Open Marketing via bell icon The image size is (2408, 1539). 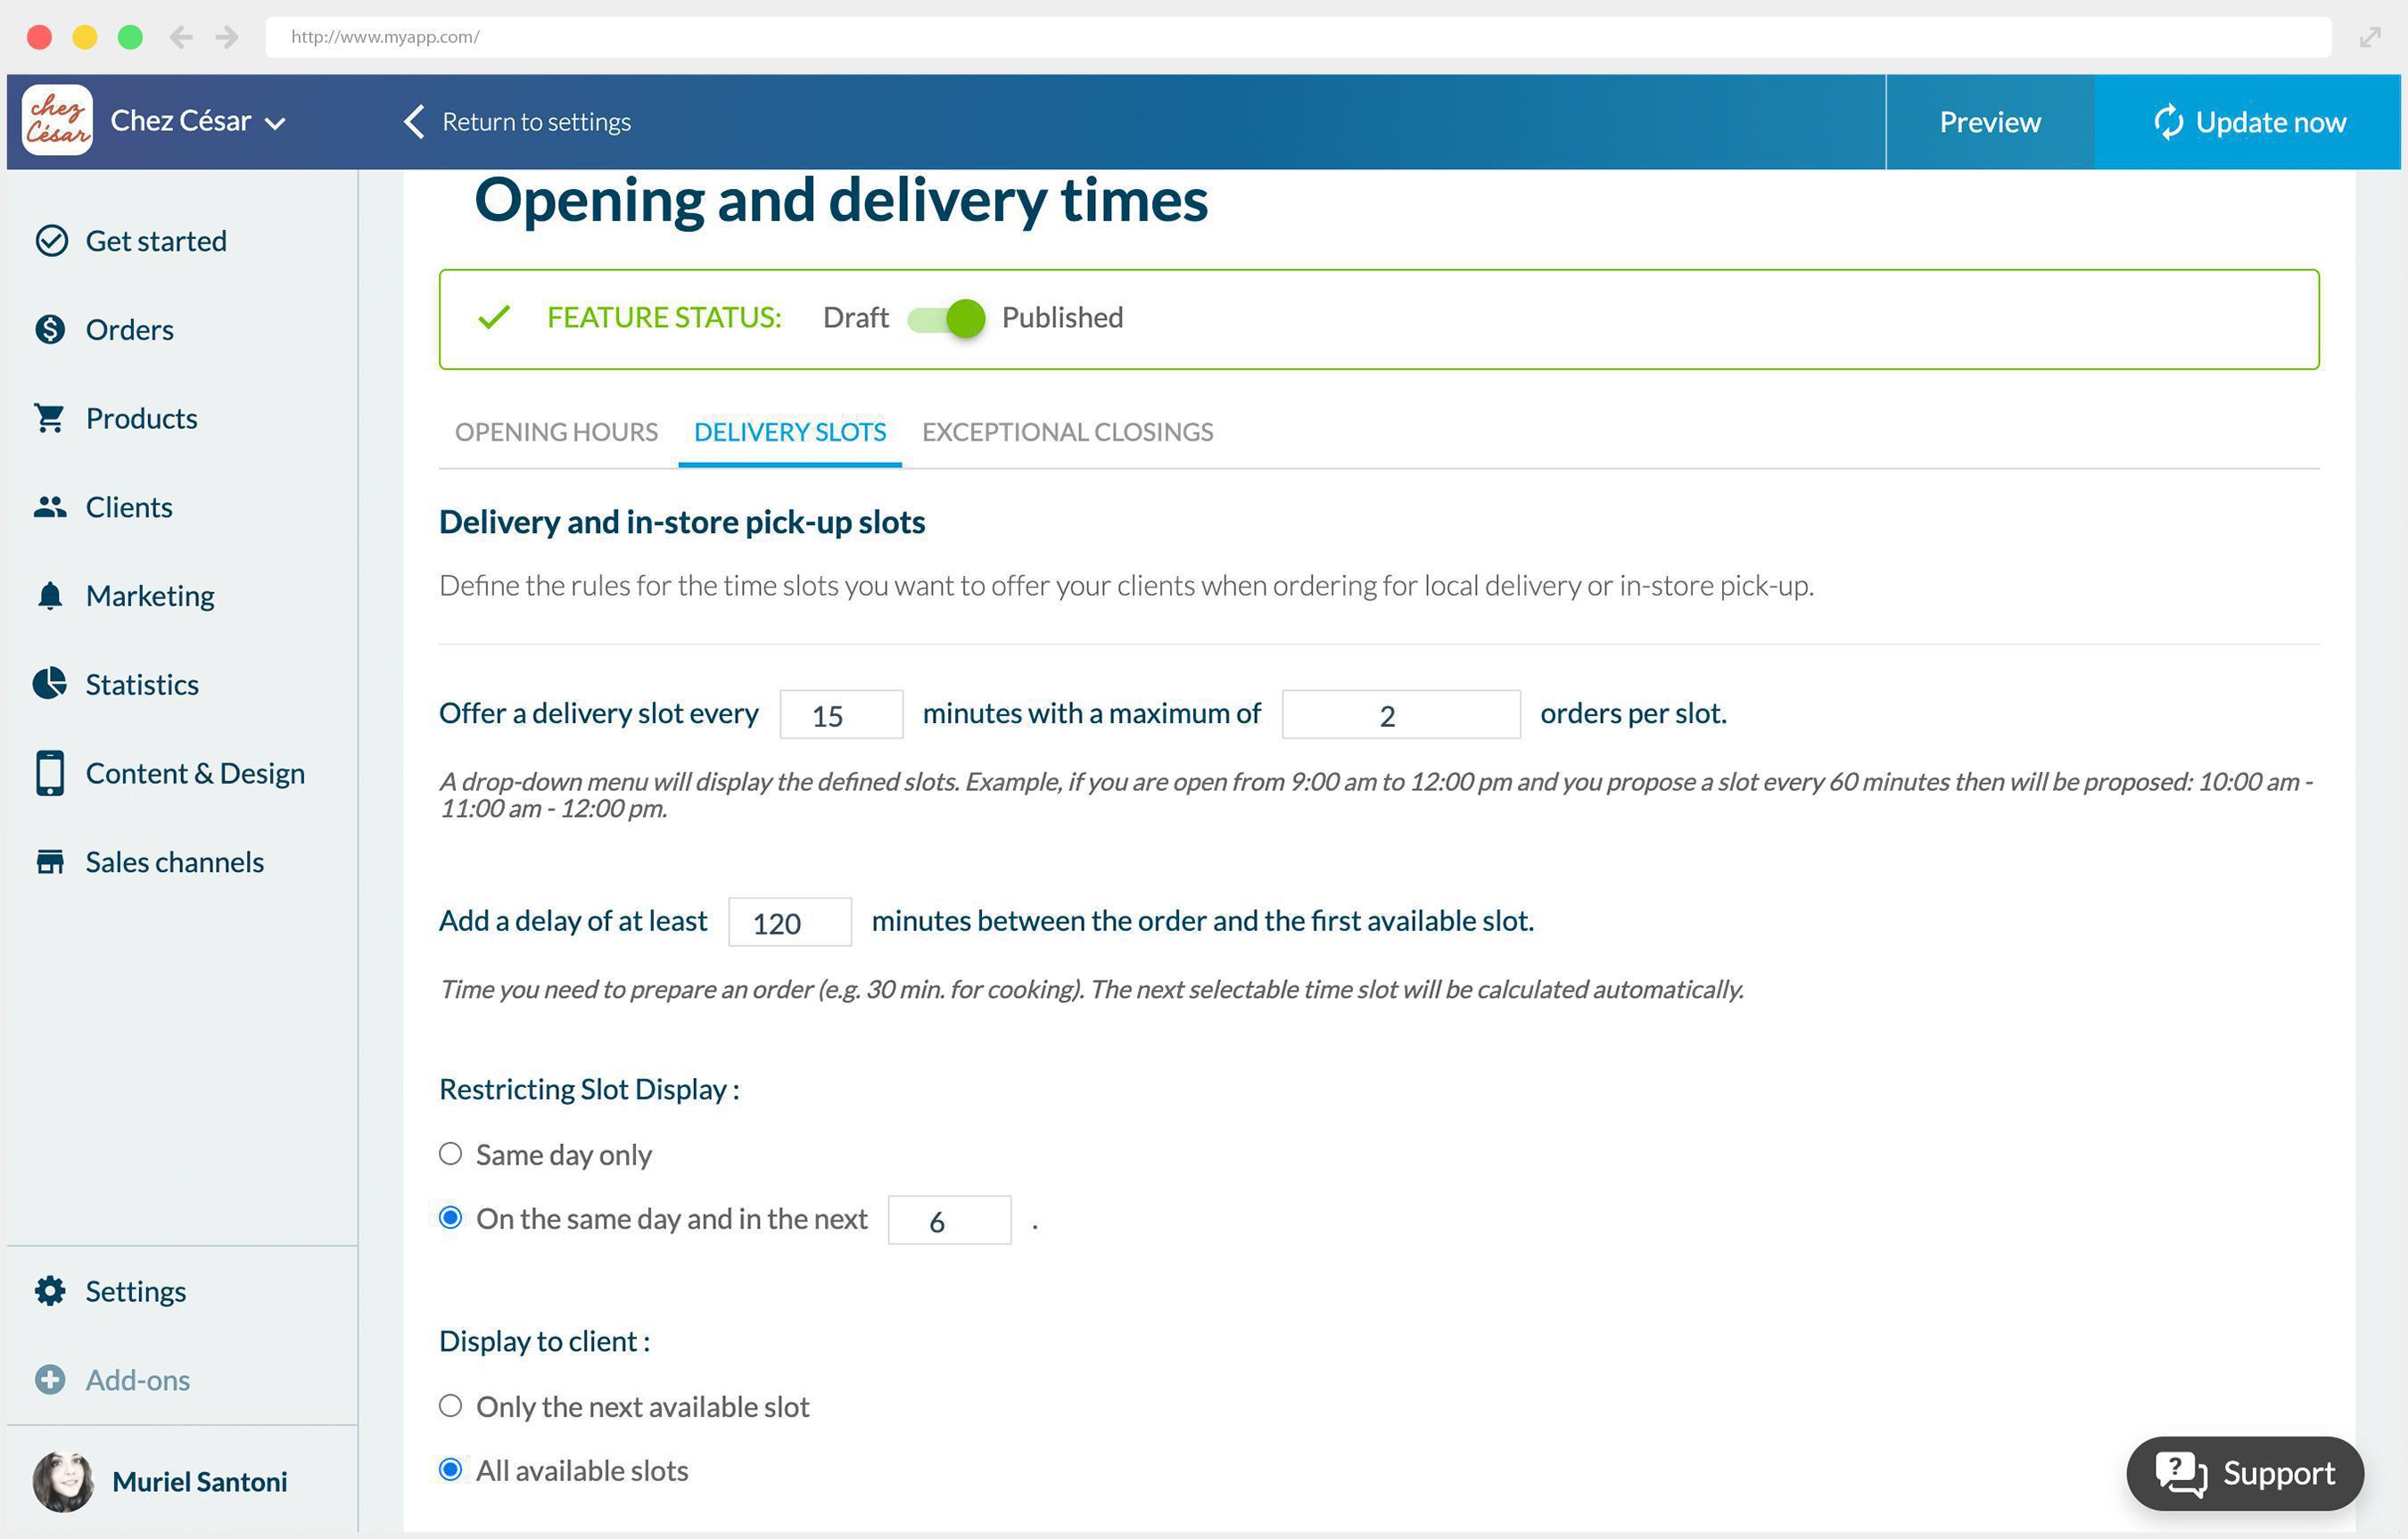coord(50,596)
